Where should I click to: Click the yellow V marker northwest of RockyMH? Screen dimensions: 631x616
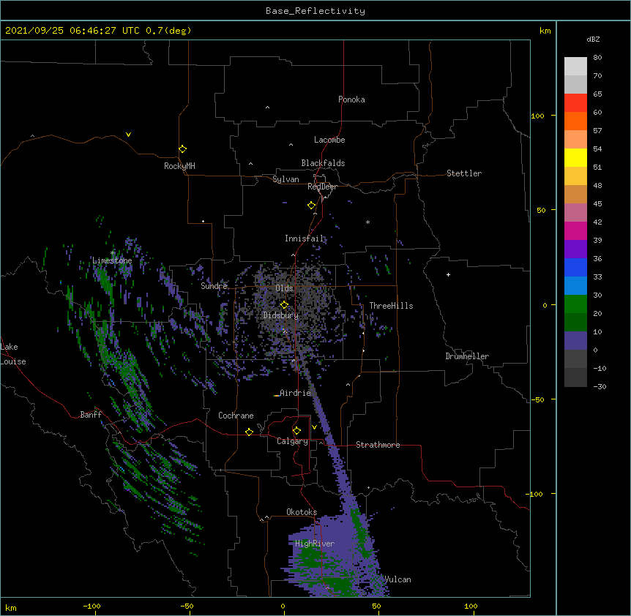pyautogui.click(x=128, y=135)
